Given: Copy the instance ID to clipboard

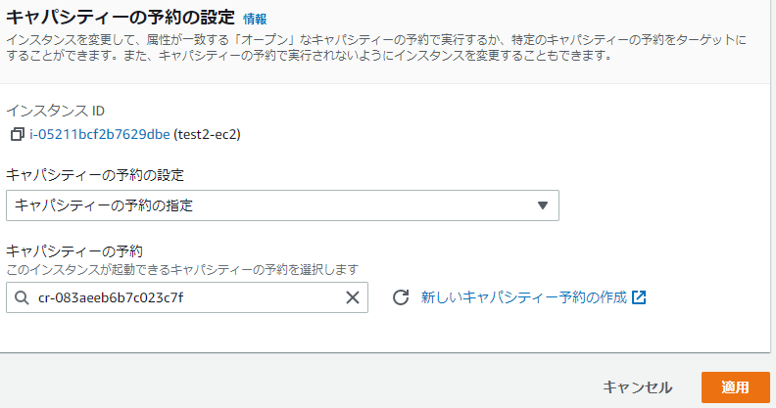Looking at the screenshot, I should pyautogui.click(x=17, y=134).
